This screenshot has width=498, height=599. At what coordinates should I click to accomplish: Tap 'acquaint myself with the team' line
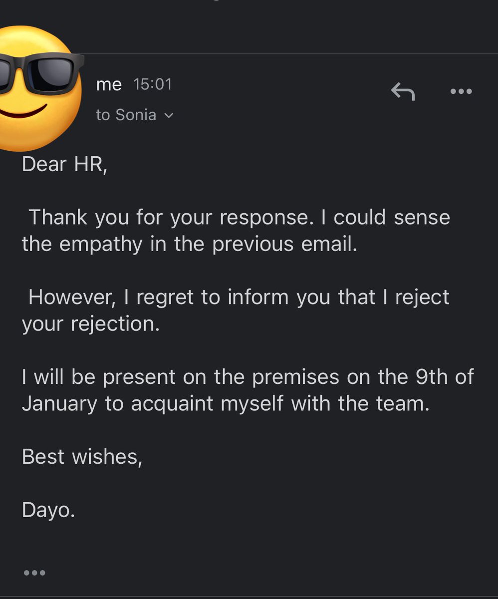[x=280, y=403]
